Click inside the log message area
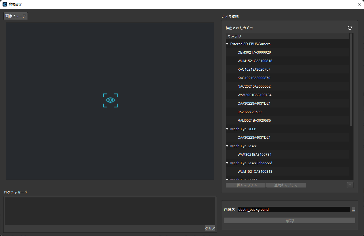This screenshot has width=364, height=236. tap(110, 211)
